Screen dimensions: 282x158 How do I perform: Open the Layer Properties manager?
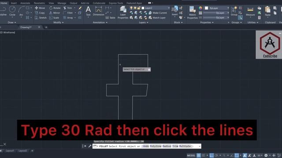tap(123, 12)
